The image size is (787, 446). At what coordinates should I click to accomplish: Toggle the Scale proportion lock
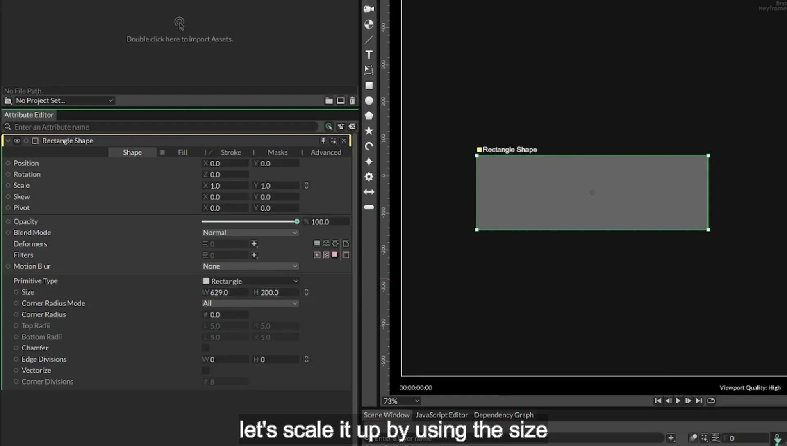pyautogui.click(x=306, y=185)
